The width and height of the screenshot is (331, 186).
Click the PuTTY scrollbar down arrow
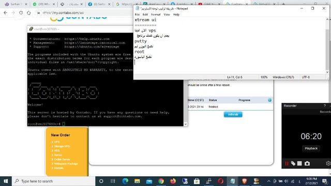point(186,124)
